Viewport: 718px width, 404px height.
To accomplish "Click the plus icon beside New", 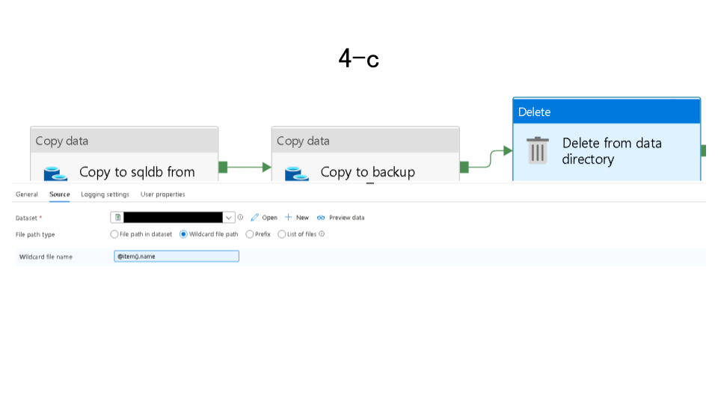I will pos(288,217).
